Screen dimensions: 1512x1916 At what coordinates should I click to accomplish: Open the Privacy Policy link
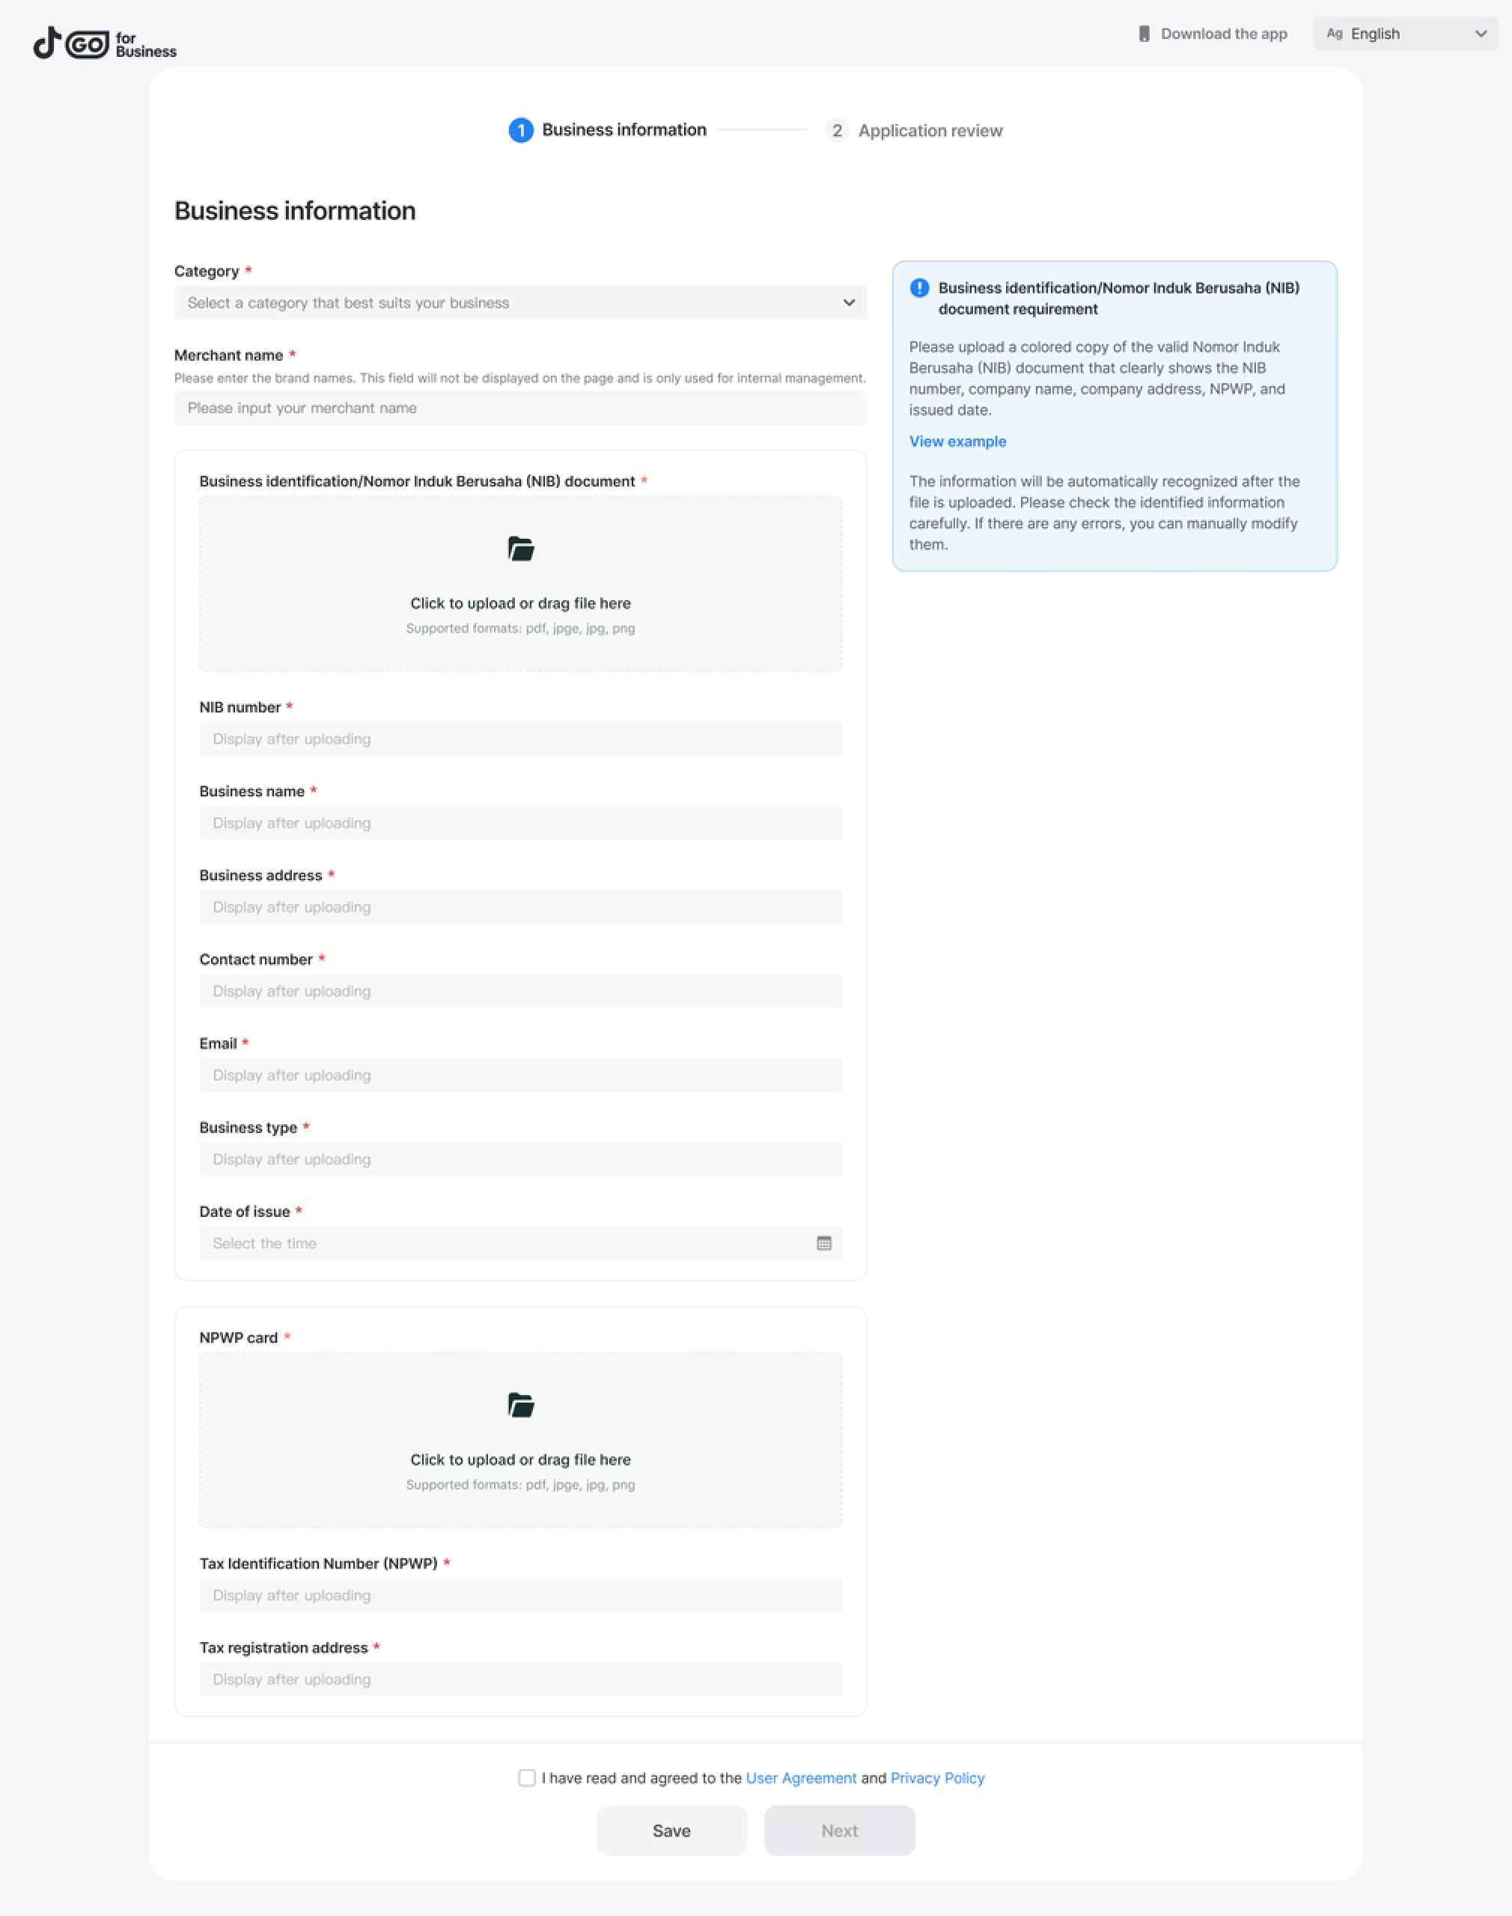coord(936,1778)
